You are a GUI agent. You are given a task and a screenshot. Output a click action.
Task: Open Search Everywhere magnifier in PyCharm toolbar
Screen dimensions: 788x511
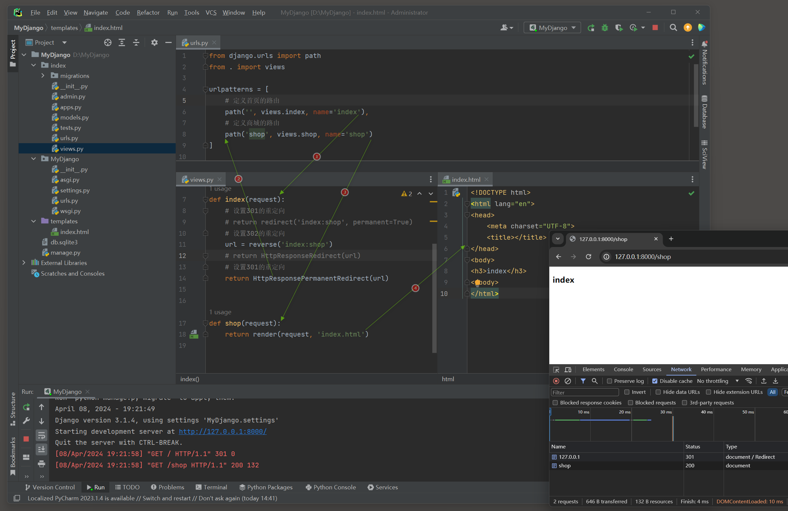[x=673, y=28]
